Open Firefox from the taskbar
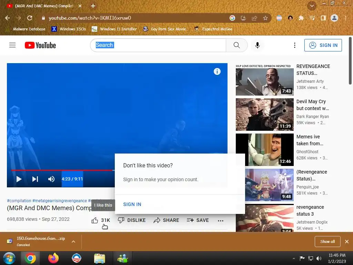Viewport: 353px width, 265px height. [x=53, y=258]
